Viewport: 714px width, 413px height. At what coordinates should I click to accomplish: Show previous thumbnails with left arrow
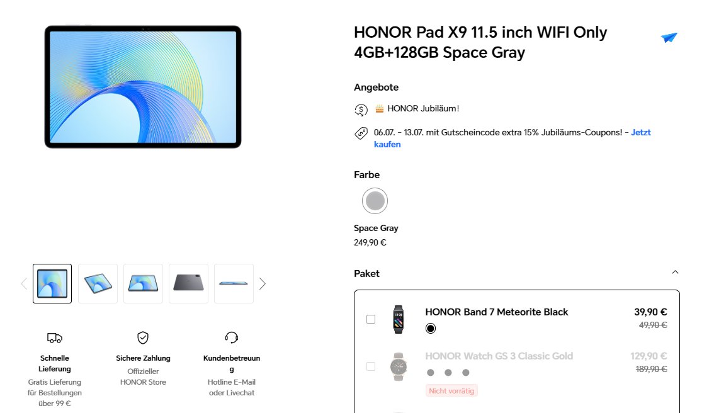(x=24, y=284)
